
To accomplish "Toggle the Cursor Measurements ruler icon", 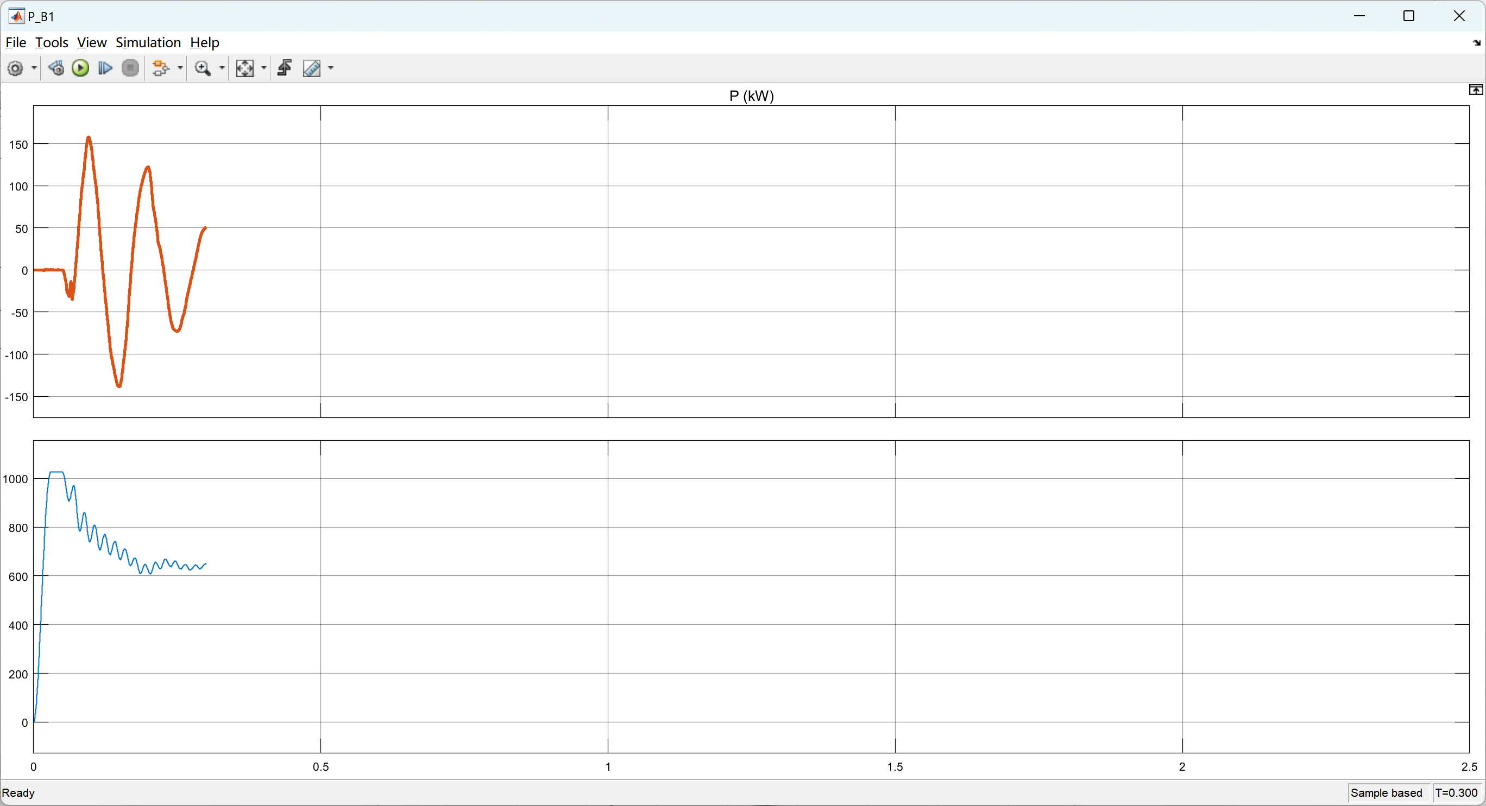I will (x=312, y=68).
